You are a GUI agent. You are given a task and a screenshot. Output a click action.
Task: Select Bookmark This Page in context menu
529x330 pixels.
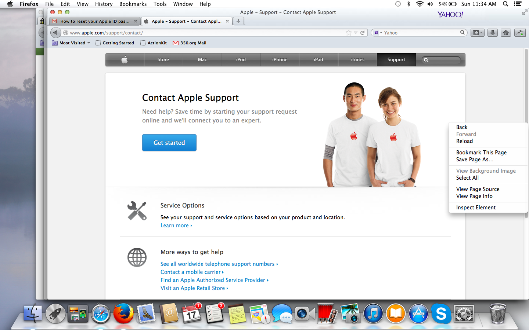point(488,153)
